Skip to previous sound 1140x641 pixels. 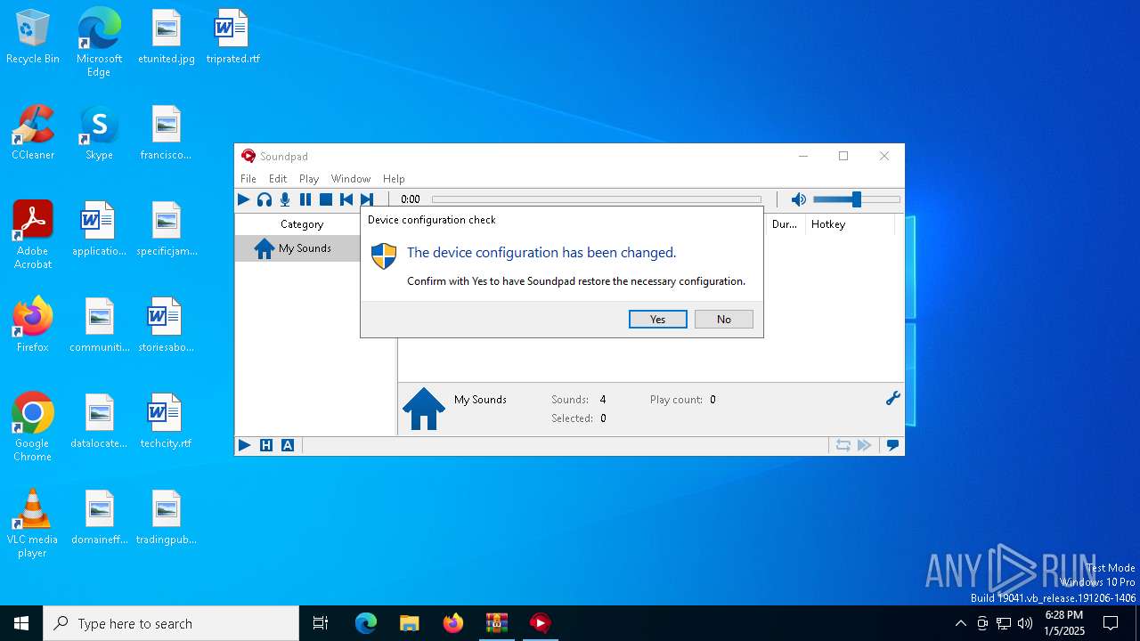(x=346, y=199)
